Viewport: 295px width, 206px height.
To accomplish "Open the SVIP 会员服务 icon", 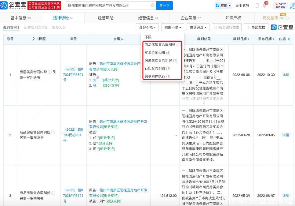I will pyautogui.click(x=280, y=6).
